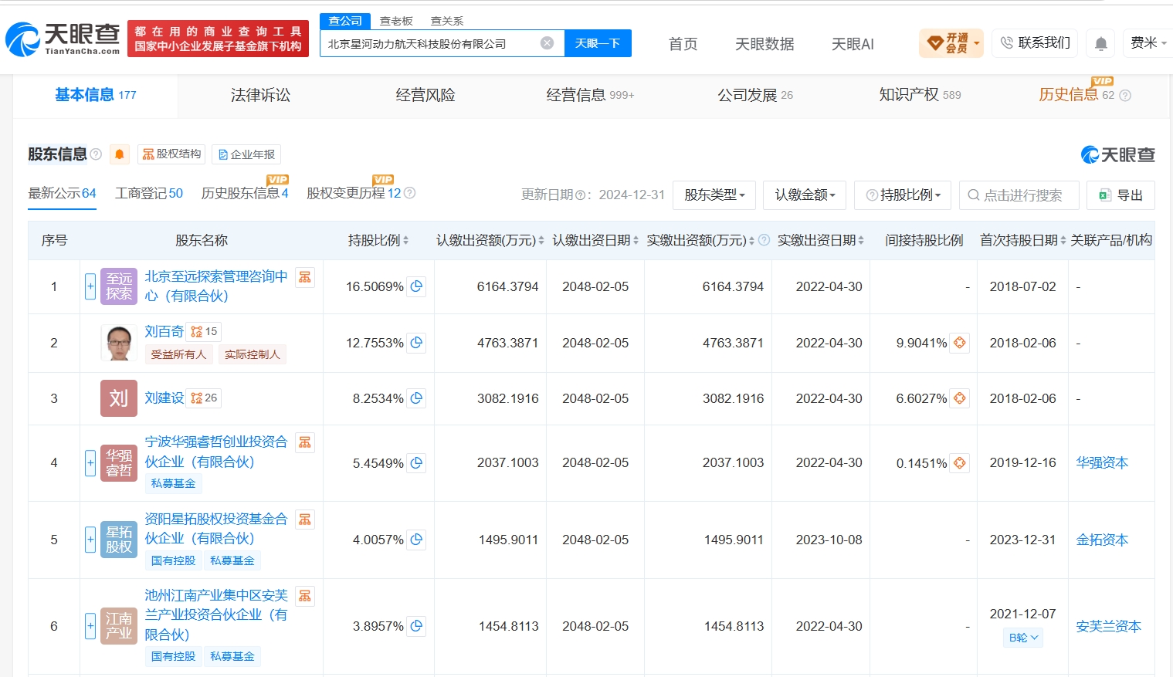Screen dimensions: 1173x677
Task: Open equity structure icon for 池州江南产业
Action: [x=305, y=596]
